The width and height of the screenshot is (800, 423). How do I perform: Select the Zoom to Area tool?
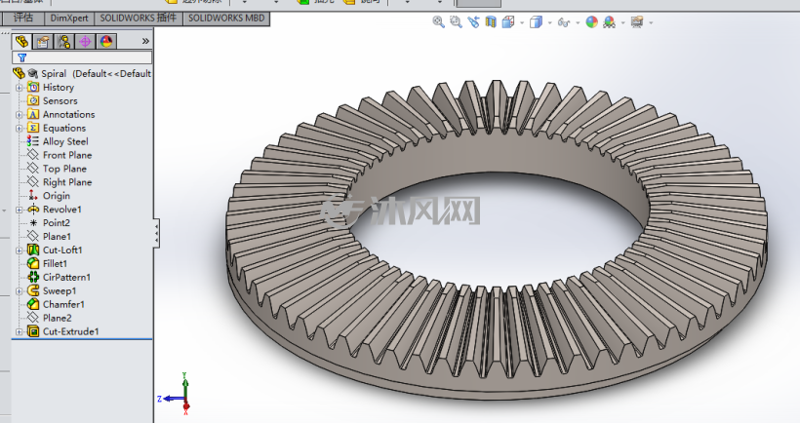pyautogui.click(x=456, y=21)
